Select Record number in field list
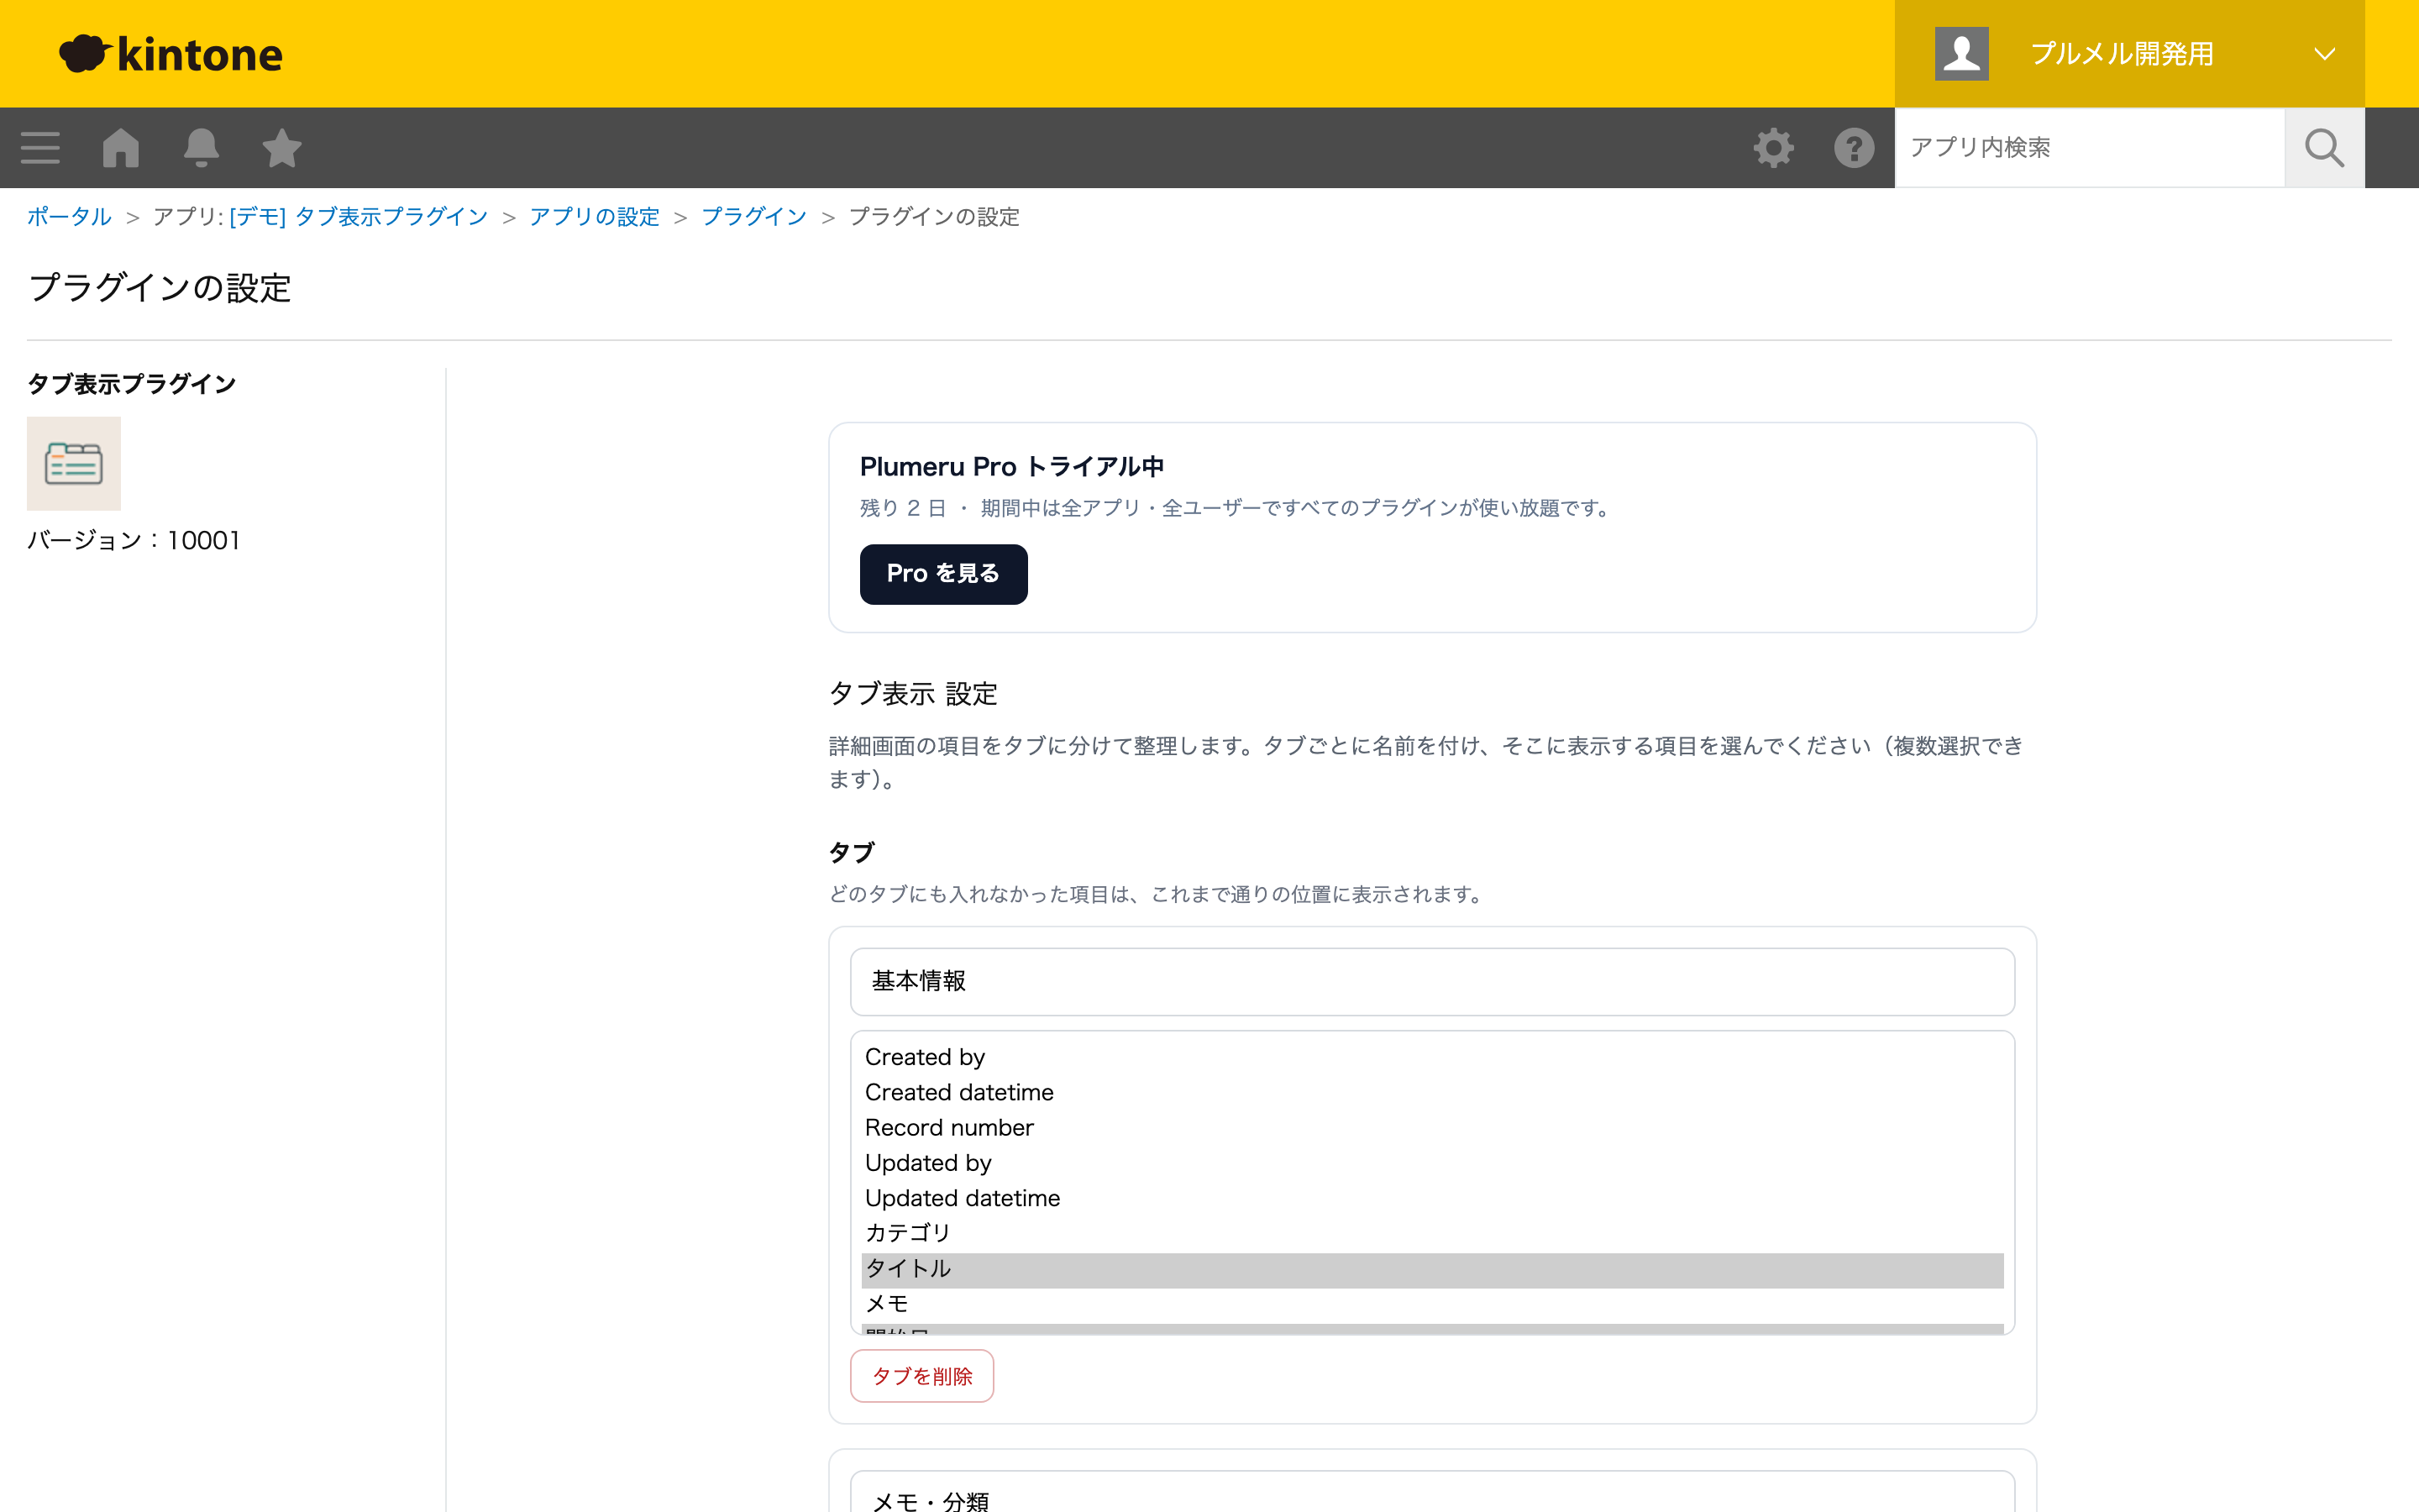This screenshot has width=2419, height=1512. point(1432,1128)
